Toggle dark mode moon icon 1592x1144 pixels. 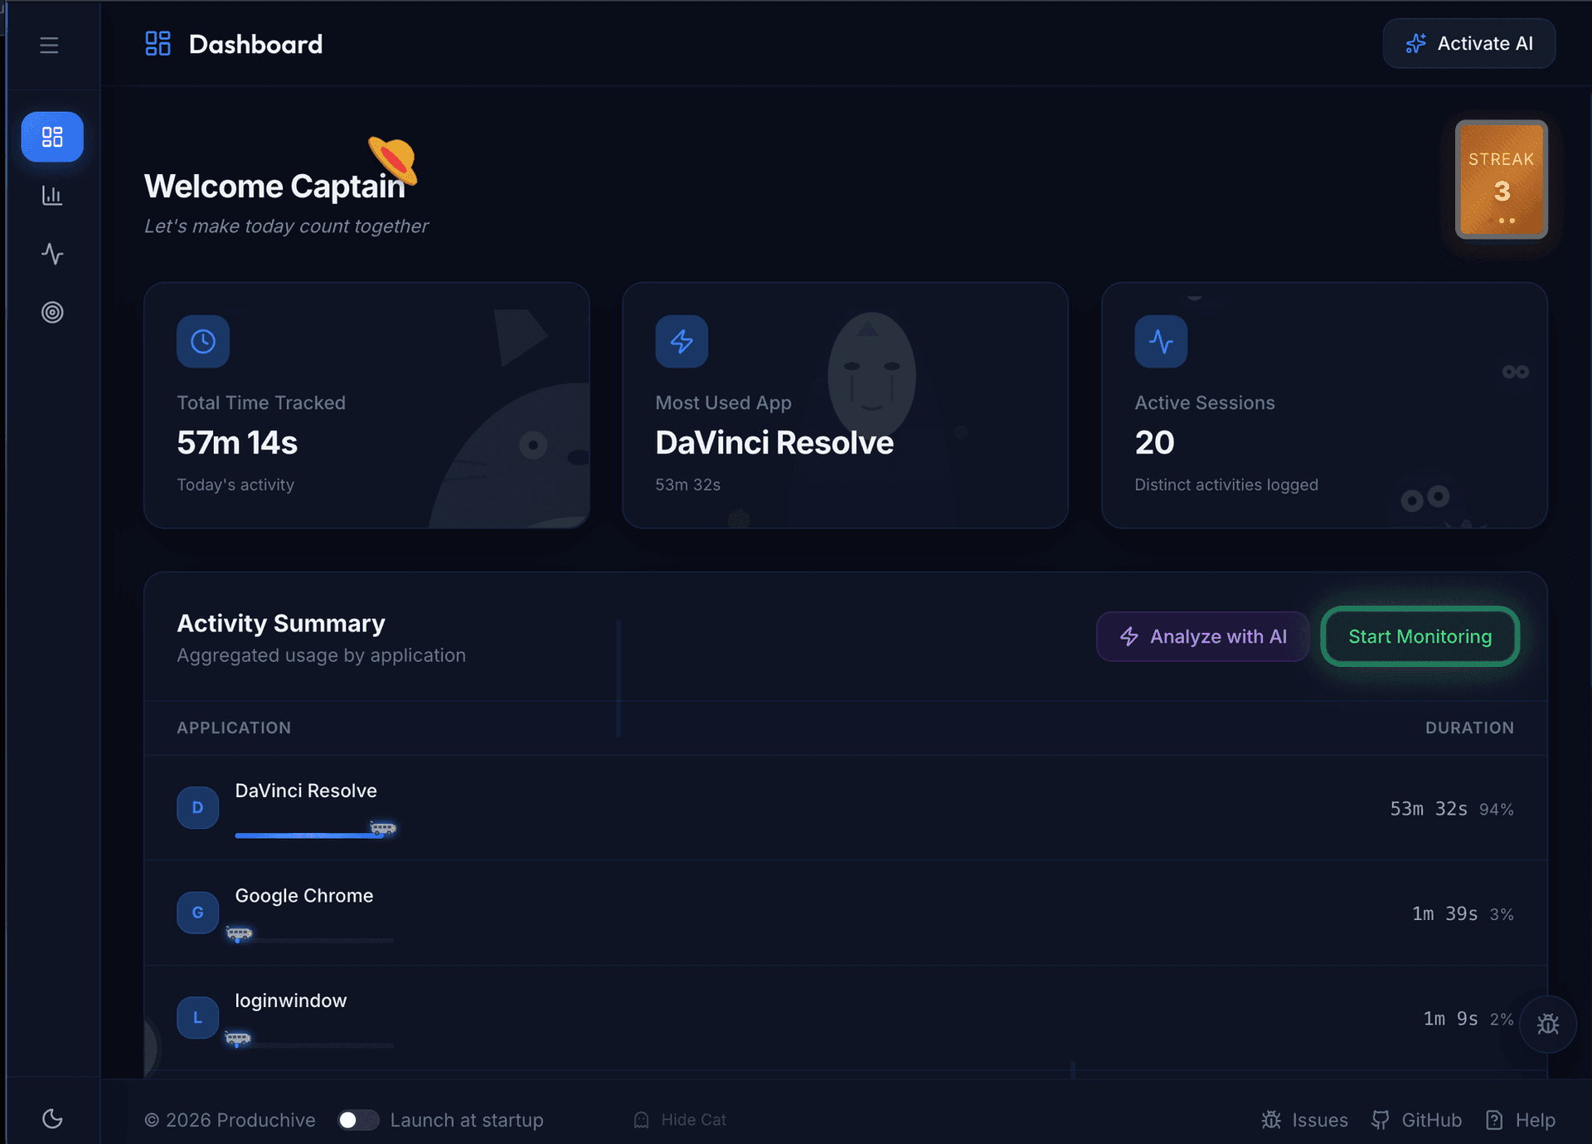click(52, 1118)
